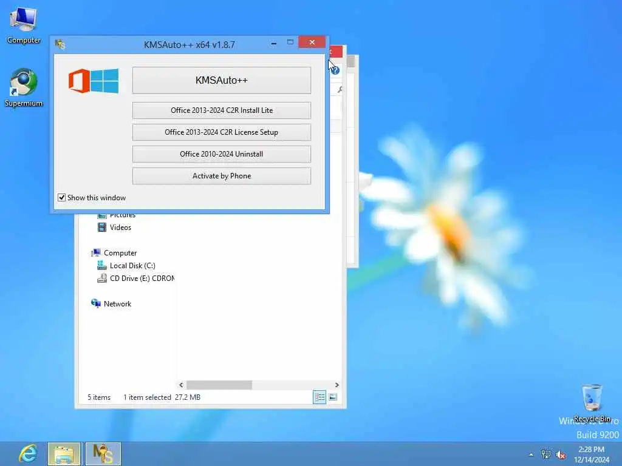Switch Explorer to large icons view
This screenshot has height=466, width=622.
[333, 397]
